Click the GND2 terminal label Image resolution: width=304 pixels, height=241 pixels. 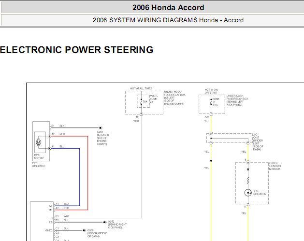(x=49, y=230)
